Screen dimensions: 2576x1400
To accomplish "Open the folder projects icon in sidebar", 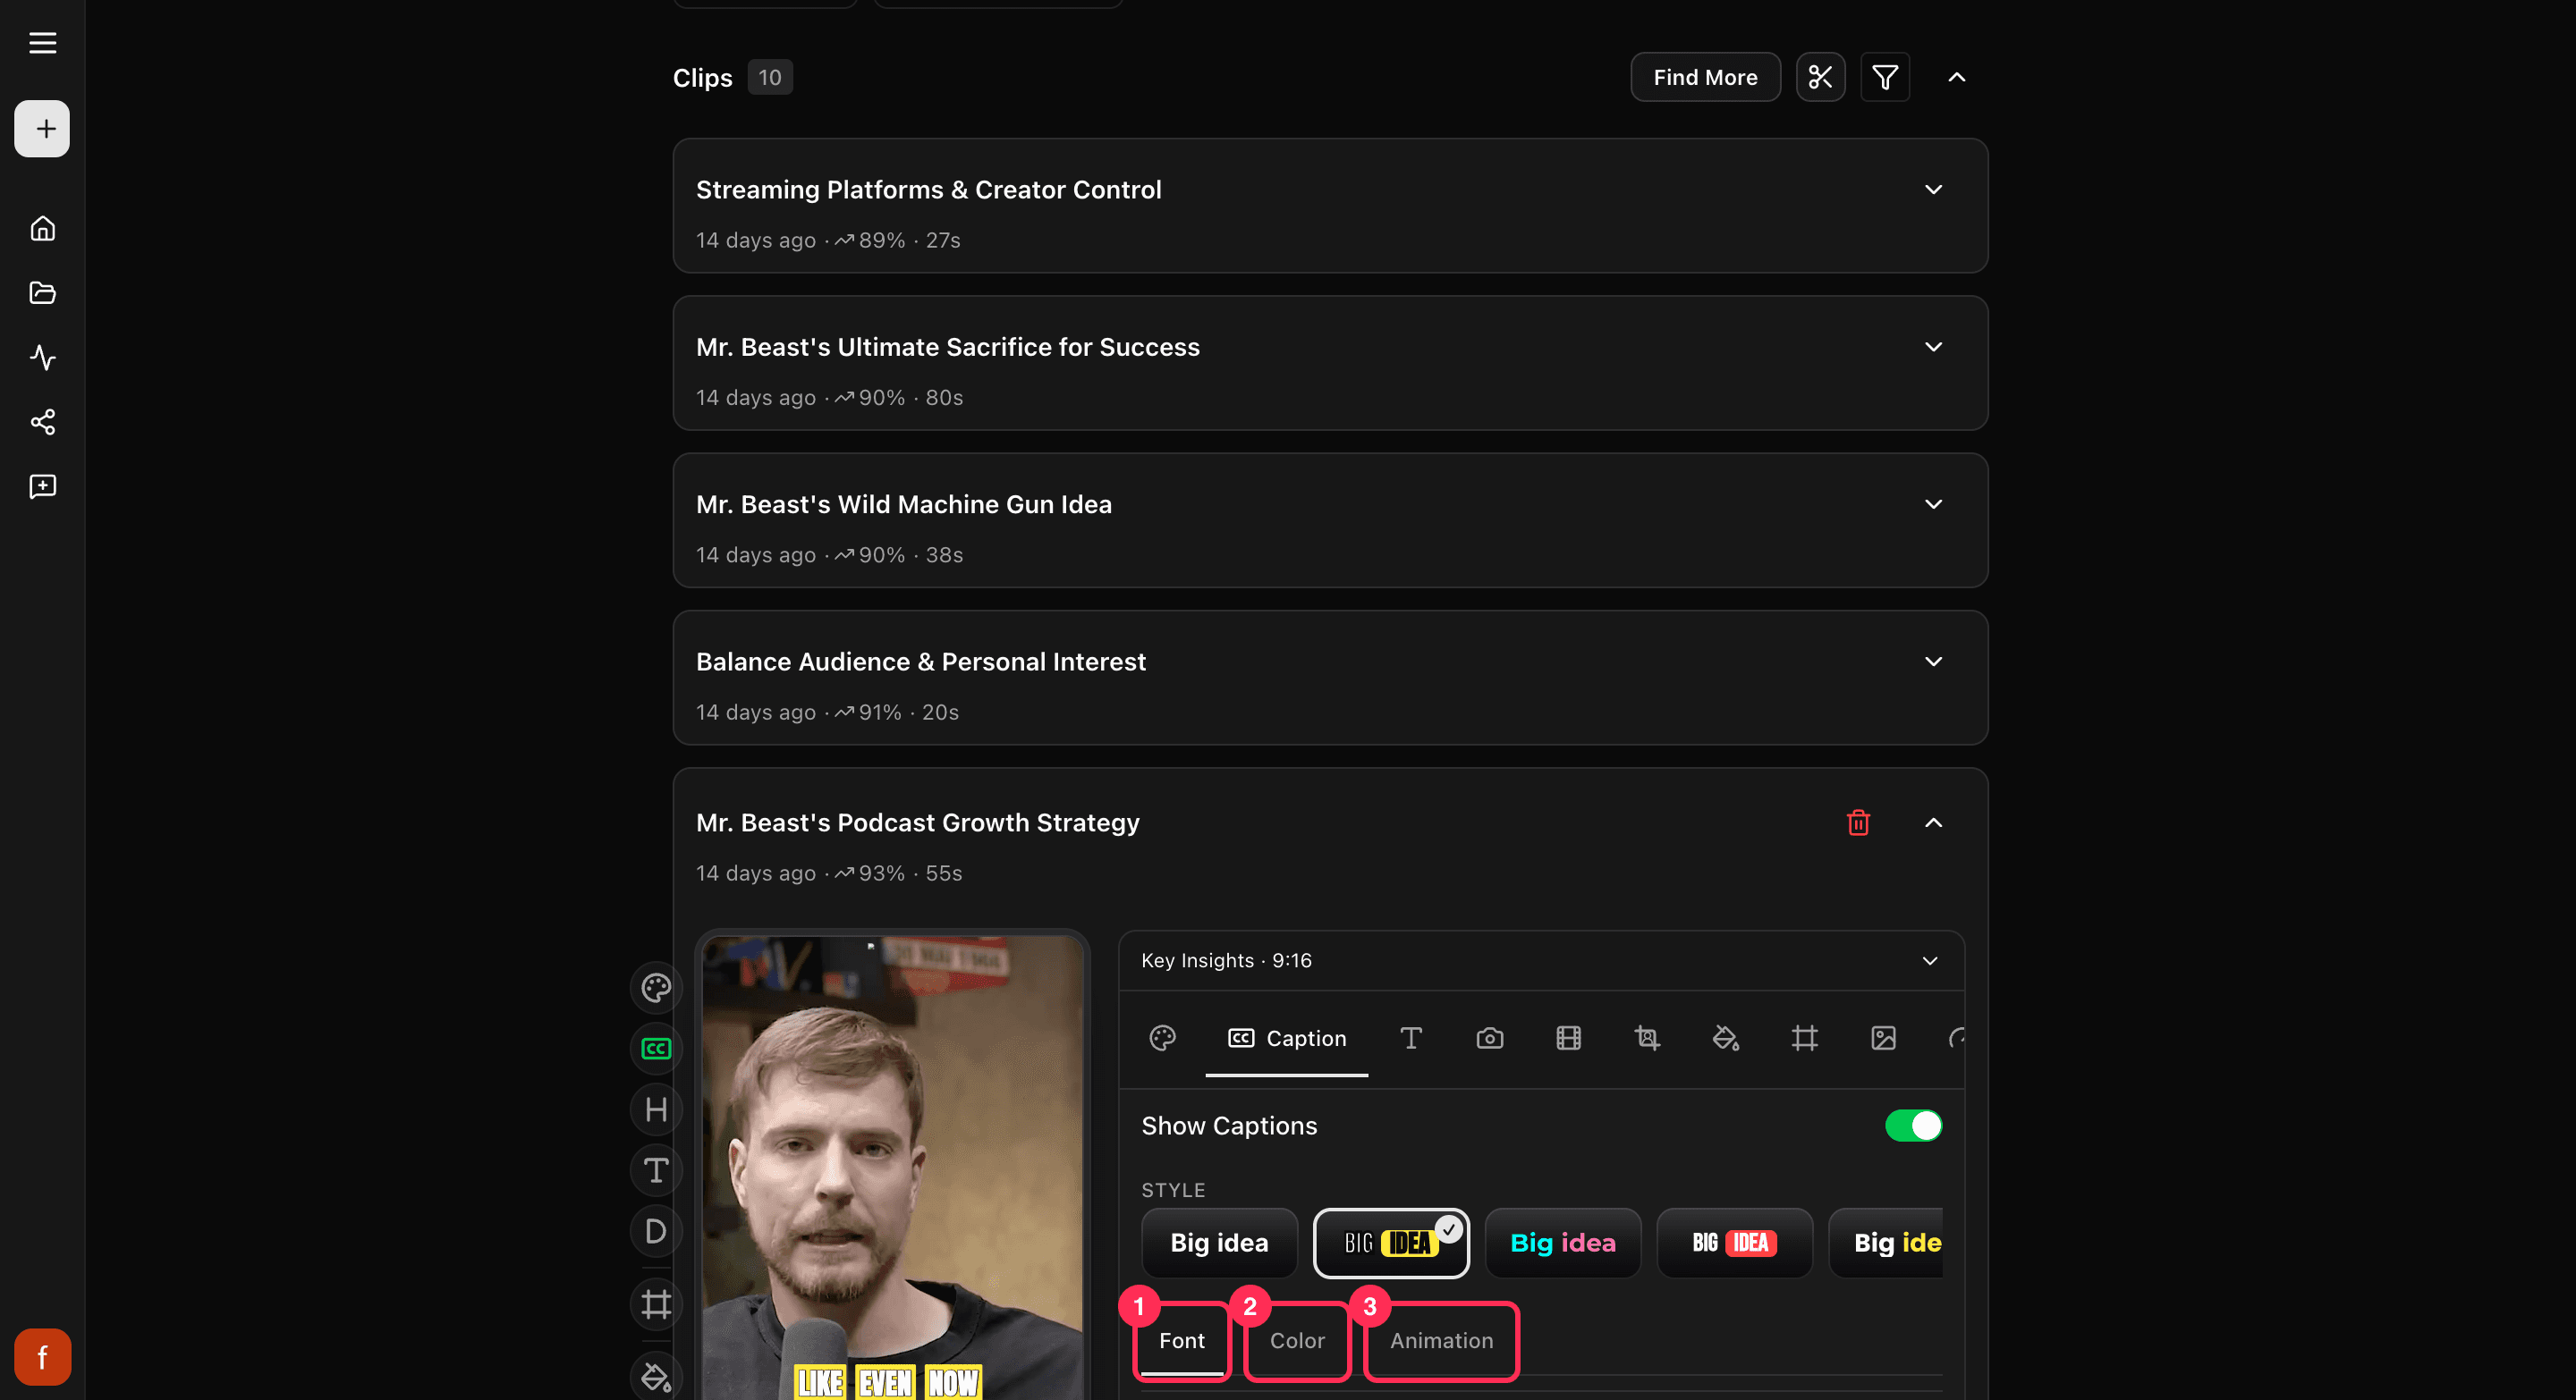I will pyautogui.click(x=42, y=293).
